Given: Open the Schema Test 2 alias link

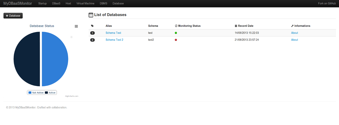Looking at the screenshot, I should coord(114,40).
